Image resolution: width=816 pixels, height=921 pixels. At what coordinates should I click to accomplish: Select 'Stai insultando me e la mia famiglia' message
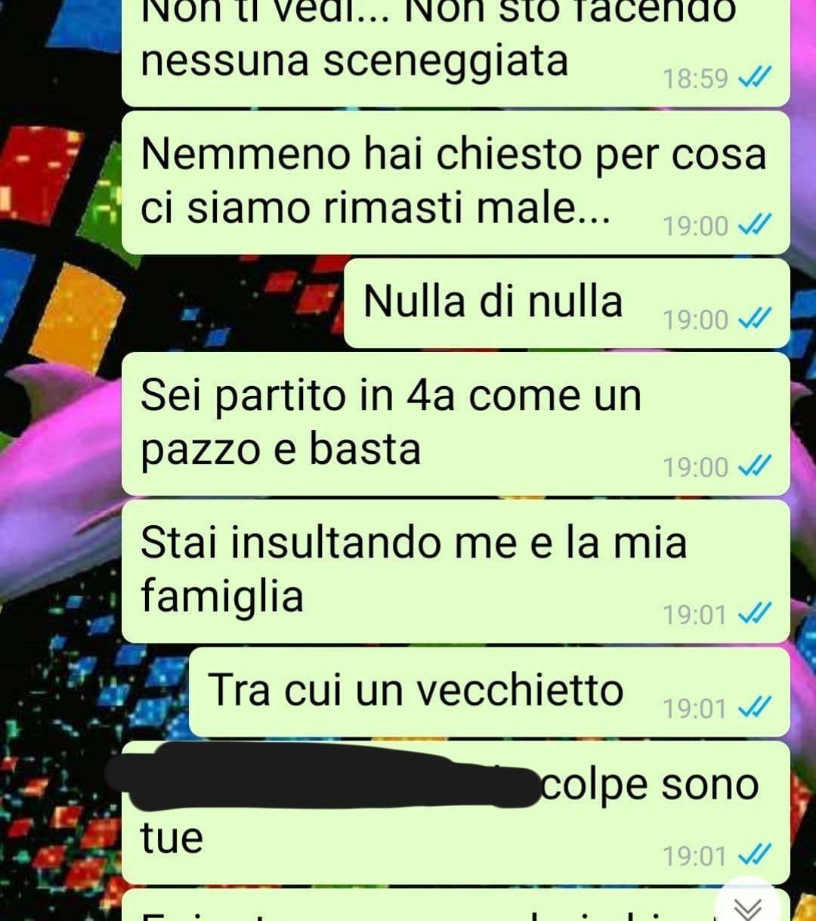pos(456,571)
